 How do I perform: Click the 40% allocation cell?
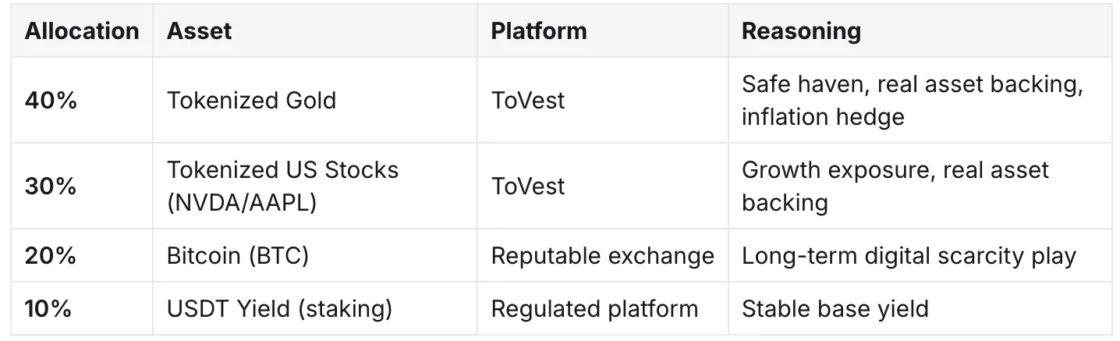[82, 100]
